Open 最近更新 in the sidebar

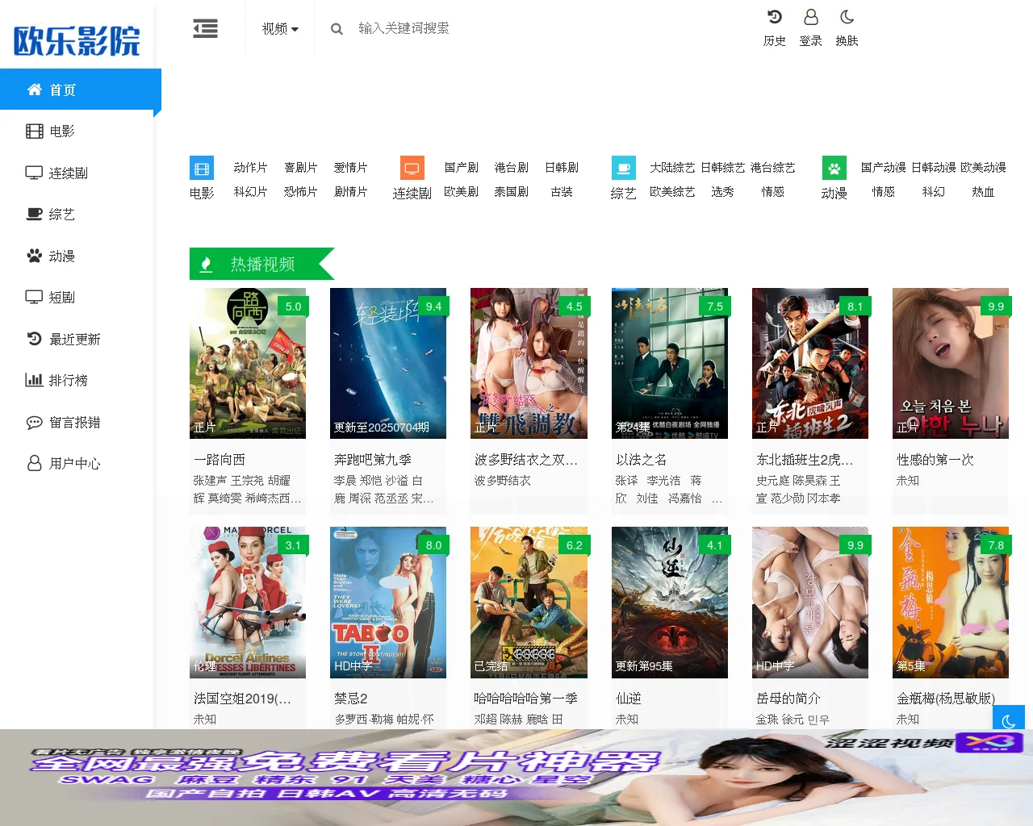coord(77,339)
